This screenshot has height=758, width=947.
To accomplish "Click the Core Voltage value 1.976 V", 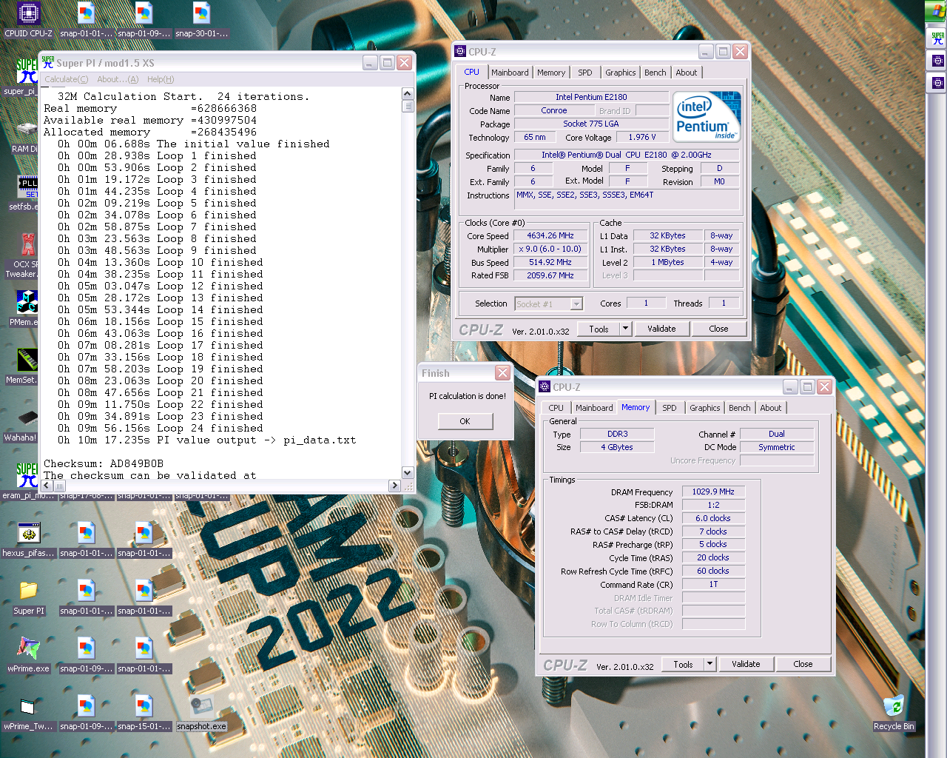I will (x=642, y=138).
